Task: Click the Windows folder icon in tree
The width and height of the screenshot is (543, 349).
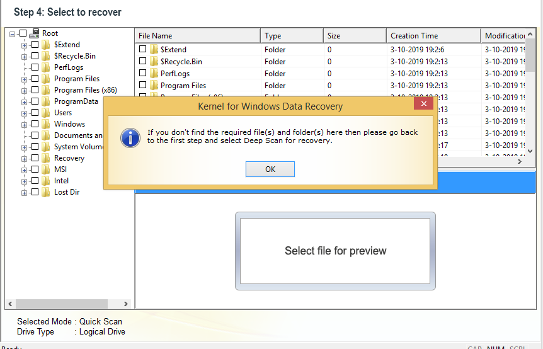Action: pyautogui.click(x=46, y=124)
